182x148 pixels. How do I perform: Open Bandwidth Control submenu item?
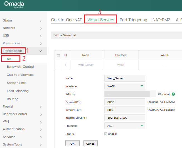pyautogui.click(x=20, y=67)
